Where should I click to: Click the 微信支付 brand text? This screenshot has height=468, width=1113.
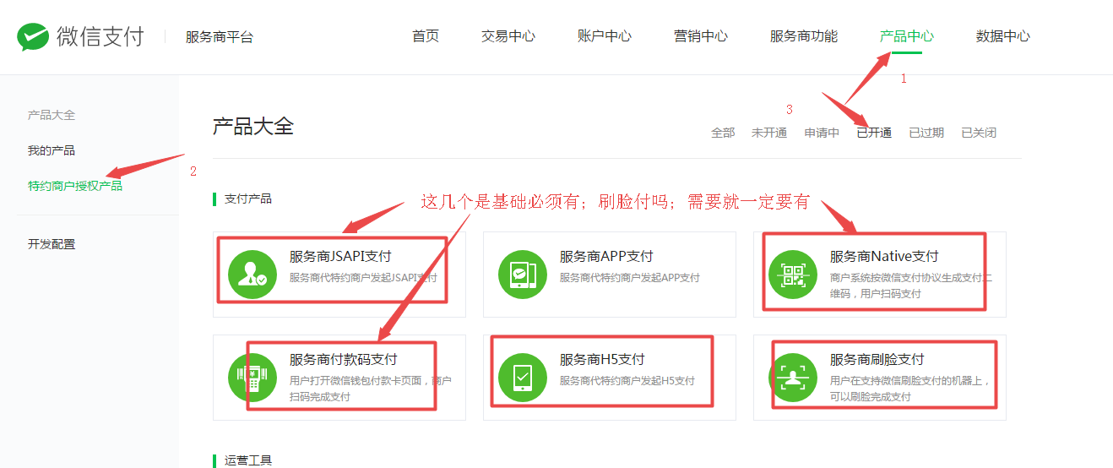click(100, 37)
